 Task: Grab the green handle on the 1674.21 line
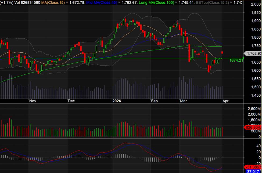(x=243, y=58)
